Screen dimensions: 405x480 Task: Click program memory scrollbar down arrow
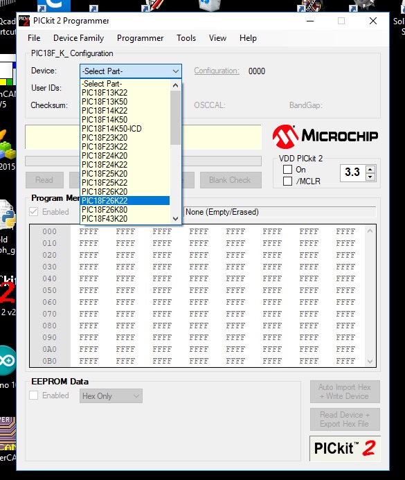(370, 362)
